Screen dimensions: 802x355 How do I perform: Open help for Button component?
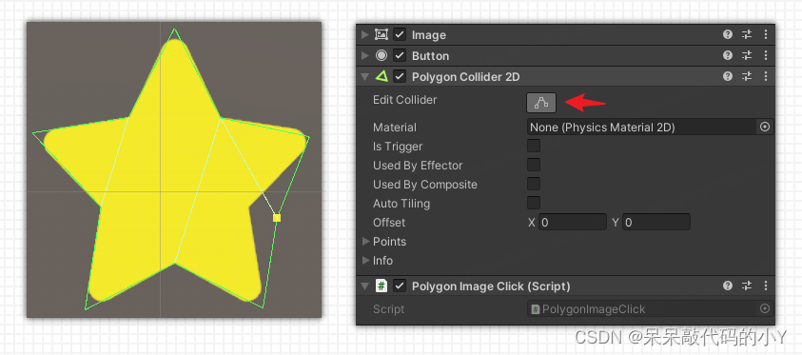tap(728, 56)
